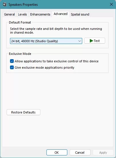The image size is (116, 158).
Task: Uncheck the Allow applications exclusive control checkbox
Action: click(x=12, y=61)
